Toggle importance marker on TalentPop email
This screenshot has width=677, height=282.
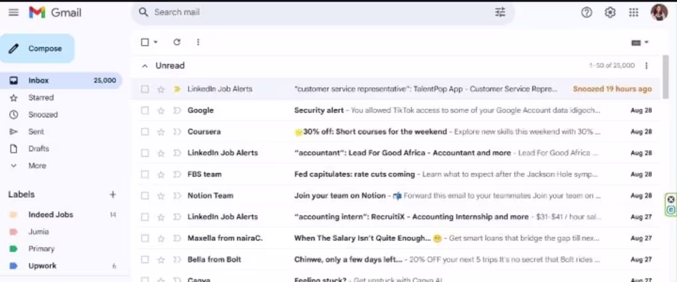tap(177, 89)
